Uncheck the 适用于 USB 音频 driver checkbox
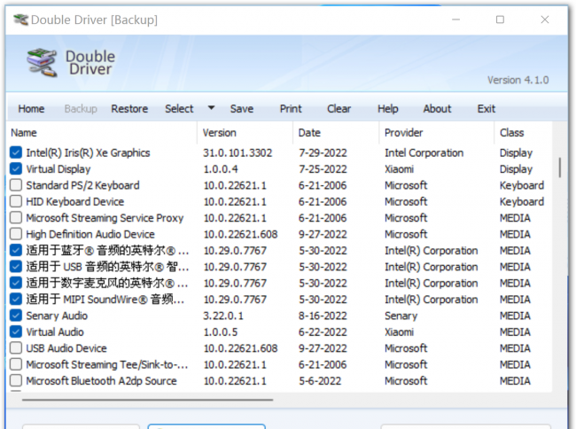Viewport: 576px width, 429px height. 16,266
